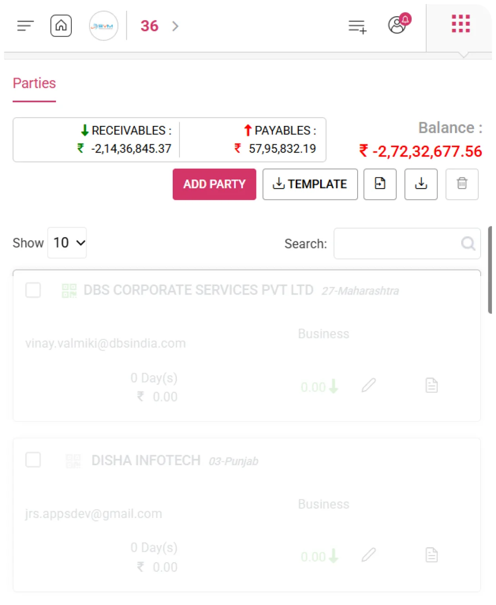
Task: Open the Show 10 entries dropdown
Action: [x=67, y=243]
